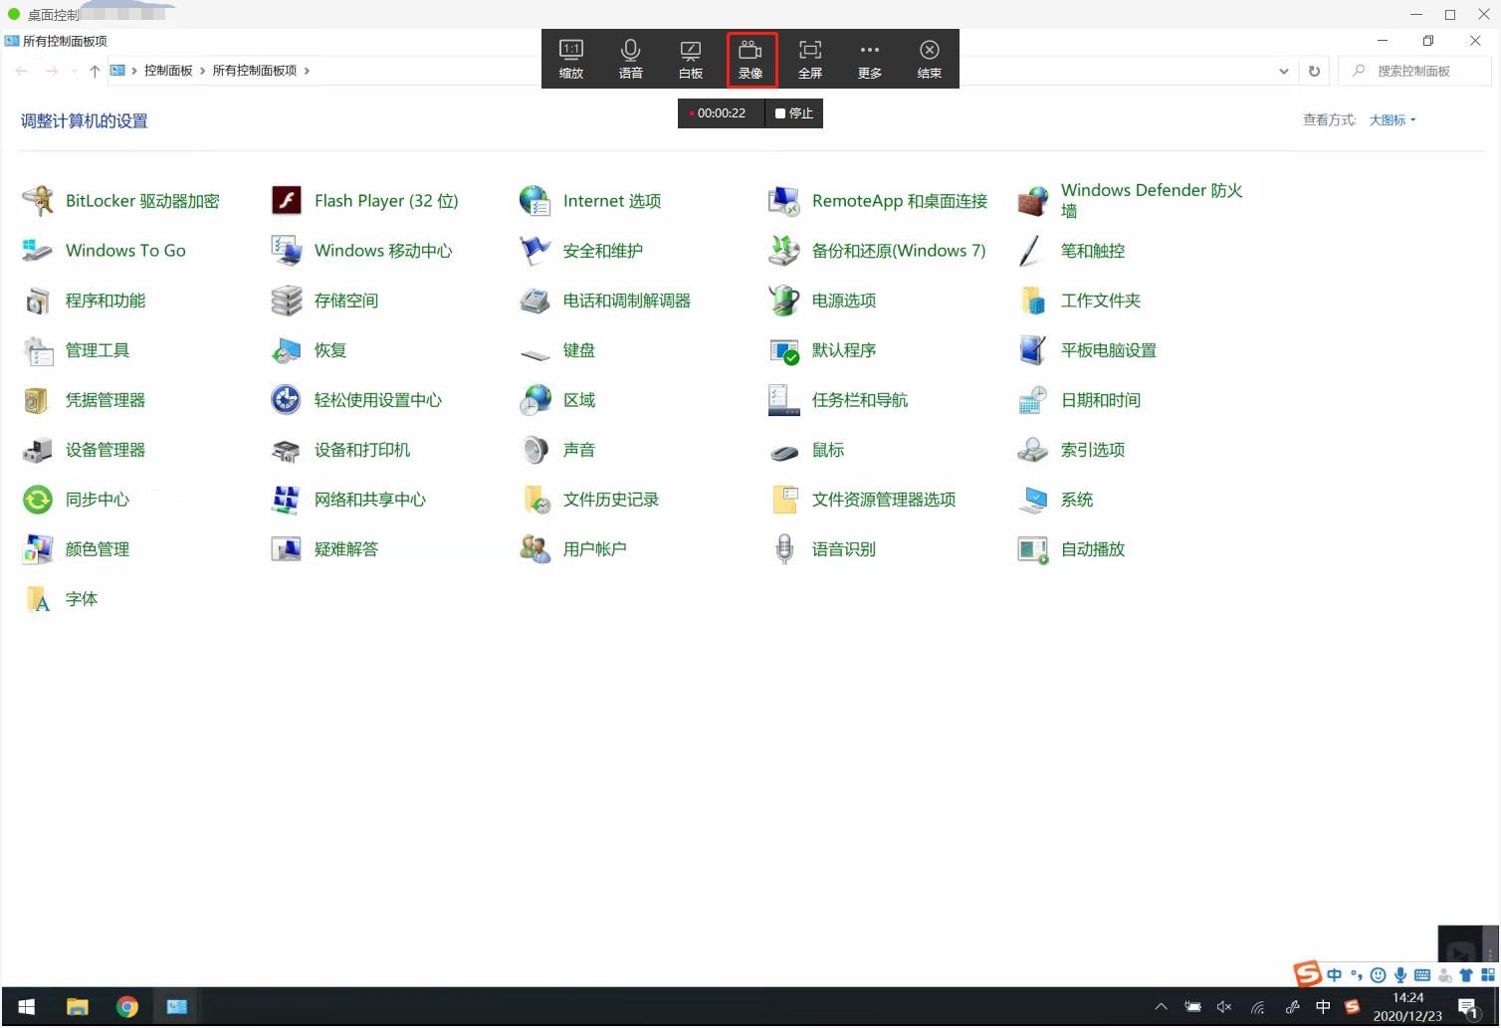Open the 自动播放 icon
Screen dimensions: 1501x1028
pyautogui.click(x=1033, y=549)
